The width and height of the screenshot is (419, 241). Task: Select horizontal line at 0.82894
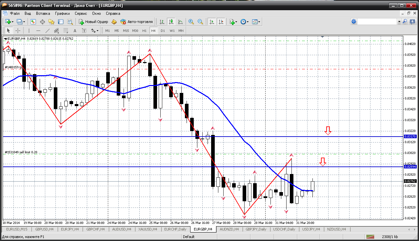click(203, 167)
